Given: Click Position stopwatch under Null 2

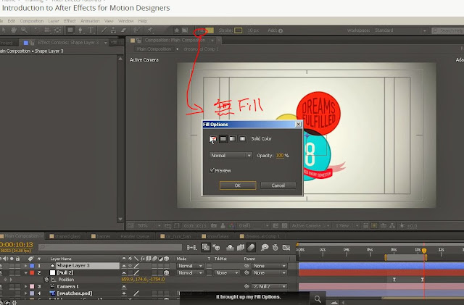Looking at the screenshot, I should (x=46, y=279).
